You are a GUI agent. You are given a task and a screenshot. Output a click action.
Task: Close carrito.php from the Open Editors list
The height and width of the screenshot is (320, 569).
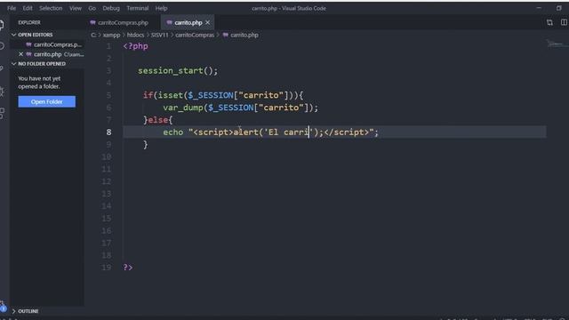20,54
